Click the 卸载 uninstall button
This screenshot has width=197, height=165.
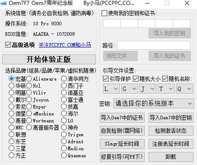(171, 157)
